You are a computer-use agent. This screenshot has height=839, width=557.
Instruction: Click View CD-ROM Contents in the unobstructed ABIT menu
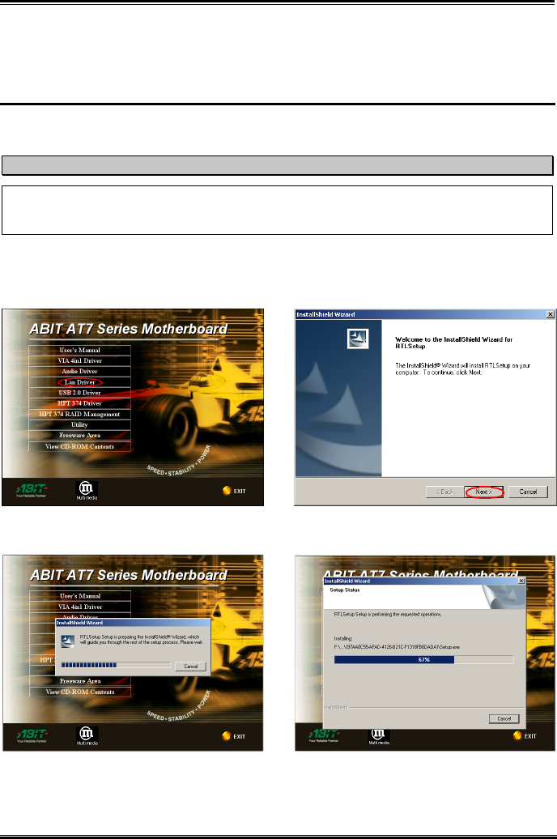[x=79, y=446]
